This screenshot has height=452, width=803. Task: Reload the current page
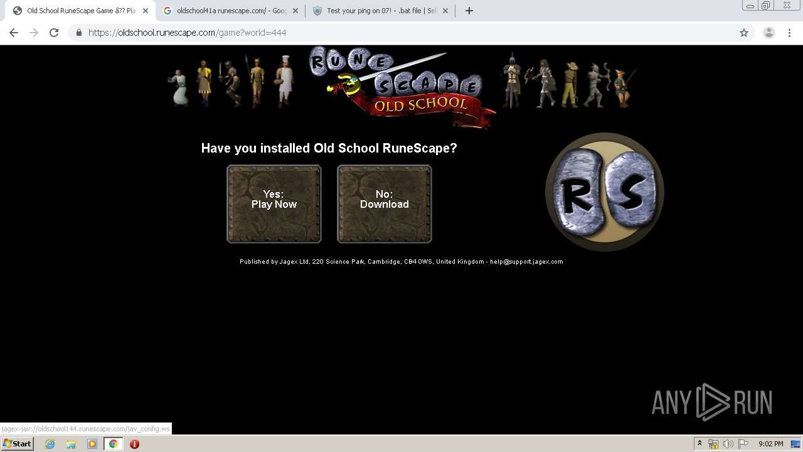coord(54,33)
